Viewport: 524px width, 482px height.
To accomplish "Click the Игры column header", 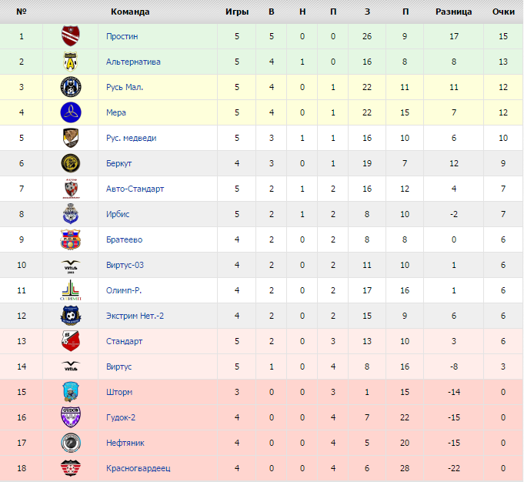I will [x=236, y=12].
